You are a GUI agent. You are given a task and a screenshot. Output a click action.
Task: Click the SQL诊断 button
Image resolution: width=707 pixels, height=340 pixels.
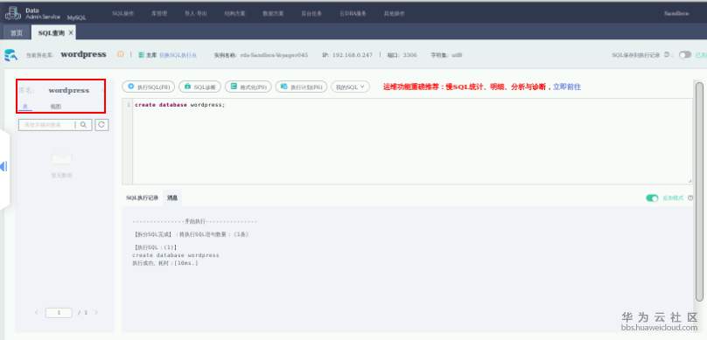(199, 87)
